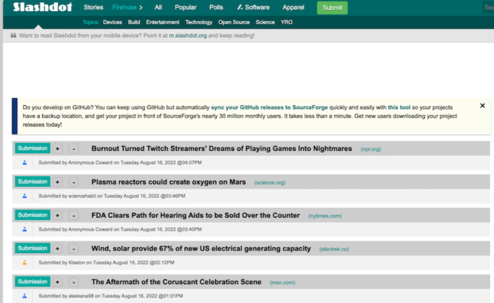Vote down the FDA Hearing Aids story
The height and width of the screenshot is (303, 494).
[x=73, y=216]
